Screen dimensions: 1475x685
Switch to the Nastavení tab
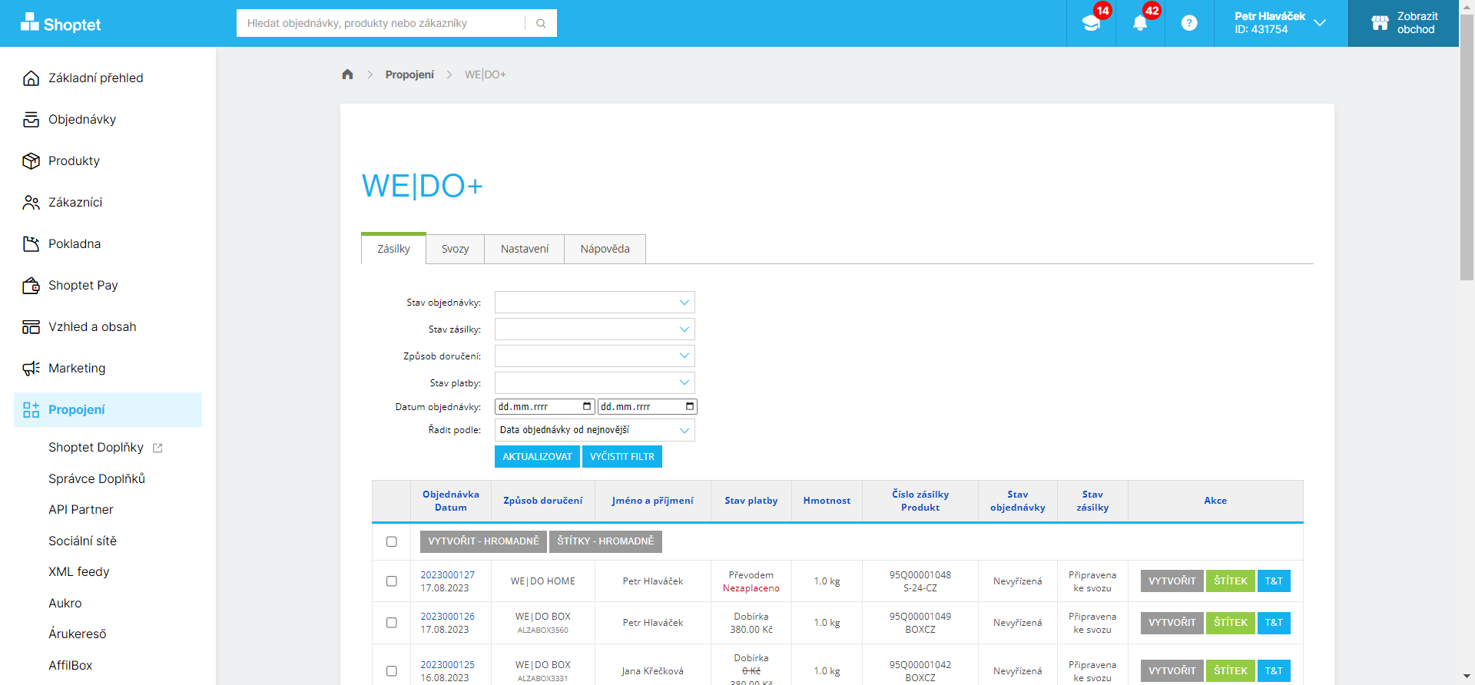coord(525,249)
